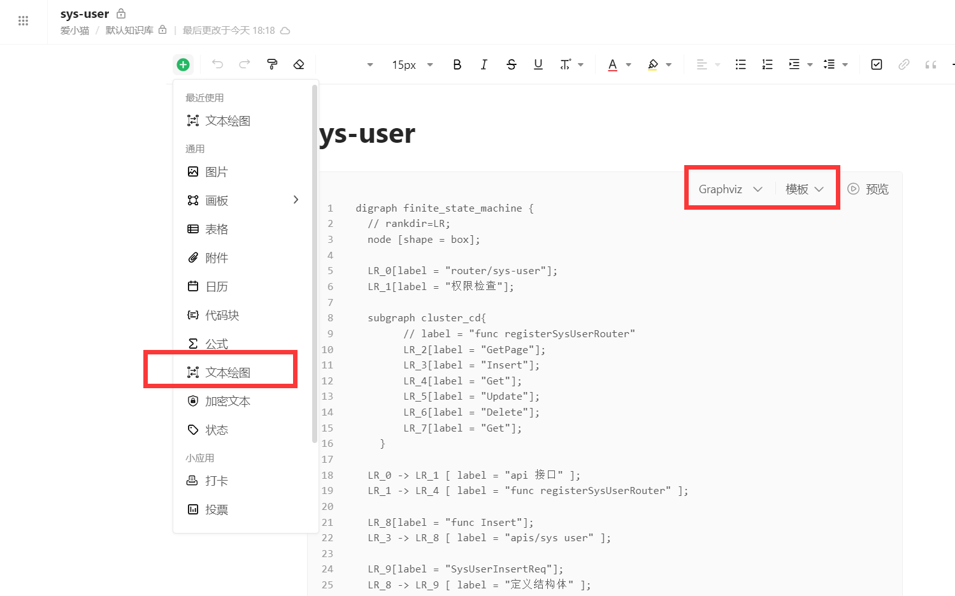The width and height of the screenshot is (955, 596).
Task: Apply the red font color
Action: click(x=612, y=64)
